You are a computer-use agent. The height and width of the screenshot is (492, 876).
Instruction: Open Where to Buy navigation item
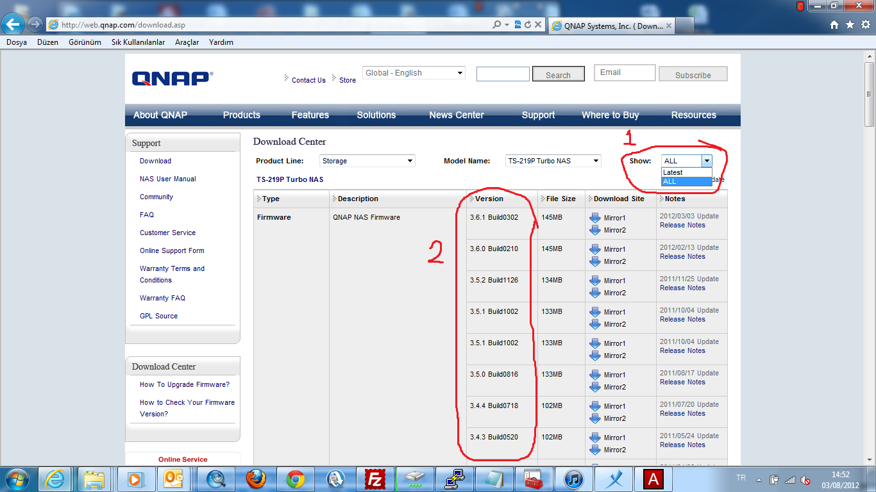611,115
